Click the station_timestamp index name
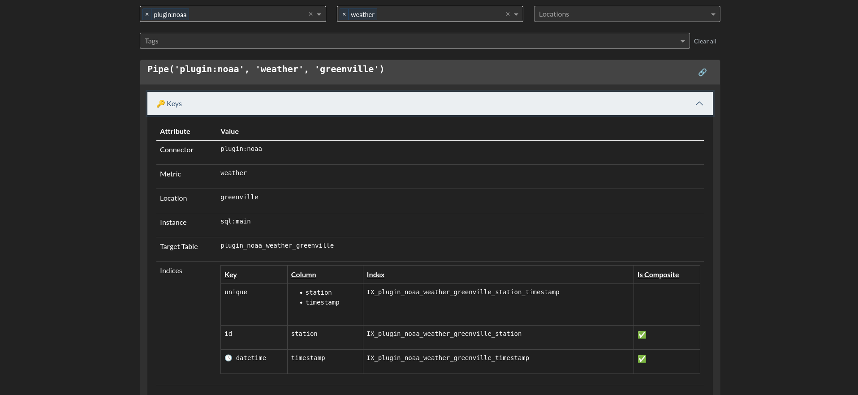 click(463, 292)
